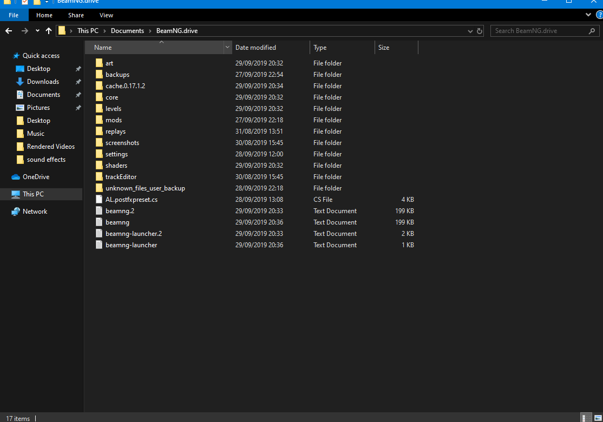Sort by the Name column header
603x422 pixels.
tap(154, 48)
